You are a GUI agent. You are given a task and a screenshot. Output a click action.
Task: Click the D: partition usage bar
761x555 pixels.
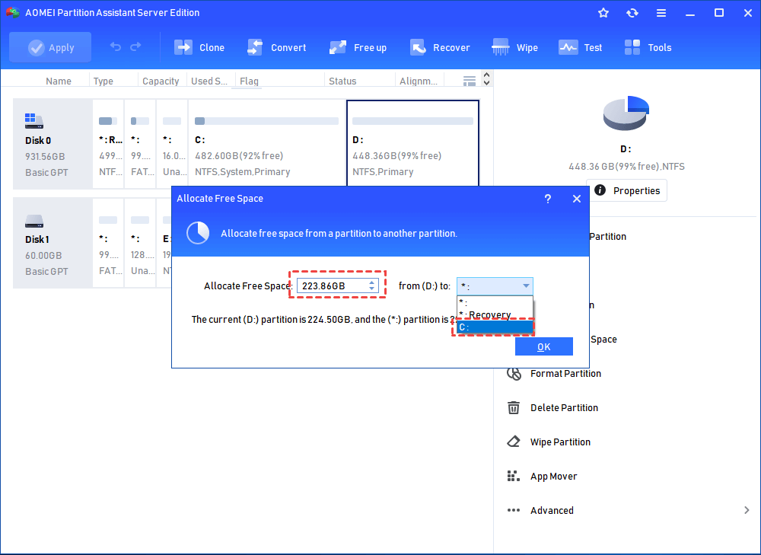point(412,121)
